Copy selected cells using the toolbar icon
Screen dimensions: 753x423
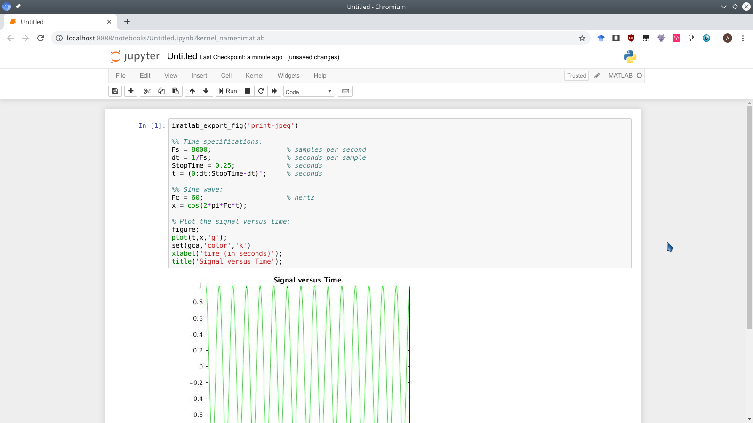[x=161, y=91]
